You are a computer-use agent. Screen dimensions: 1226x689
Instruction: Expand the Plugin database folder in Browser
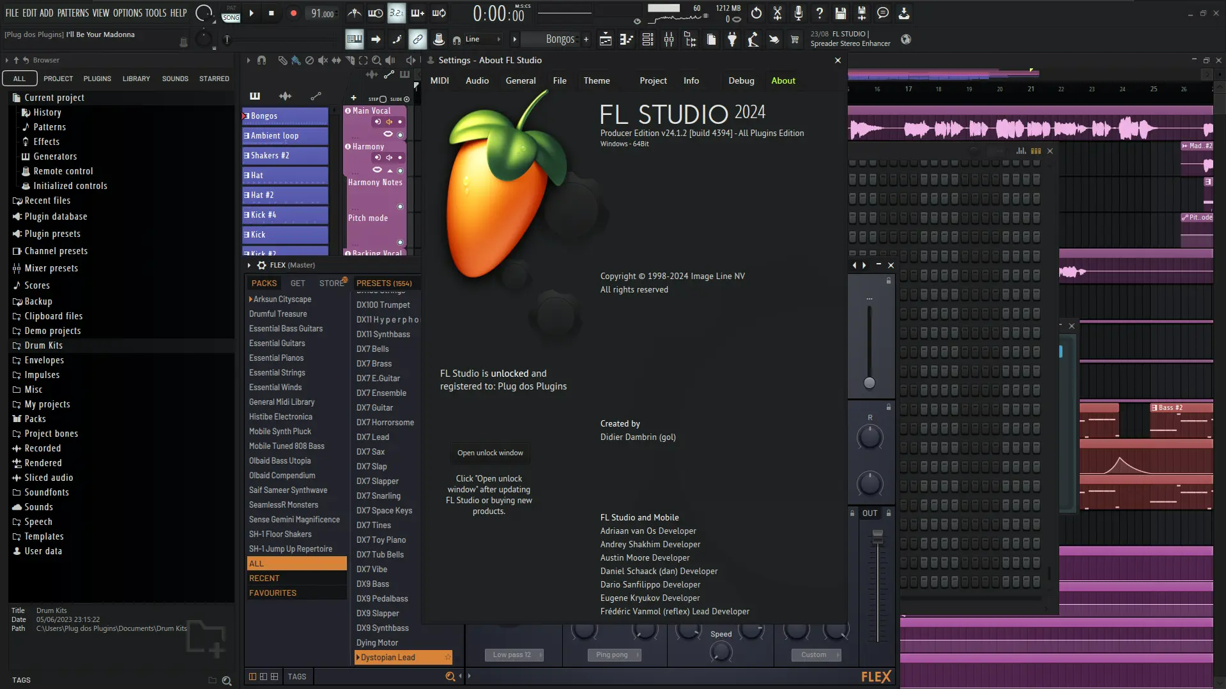[x=56, y=216]
